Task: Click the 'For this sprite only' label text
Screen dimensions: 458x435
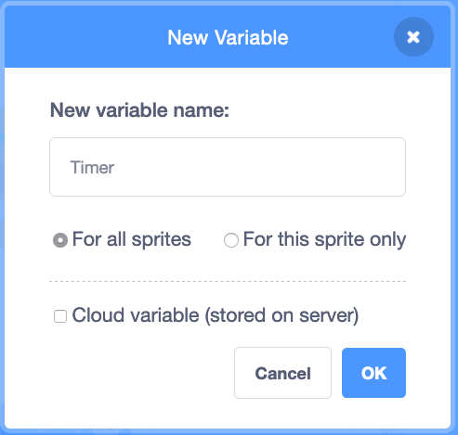Action: (324, 239)
